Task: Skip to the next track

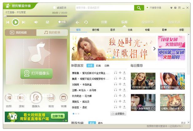Action: [x=23, y=22]
